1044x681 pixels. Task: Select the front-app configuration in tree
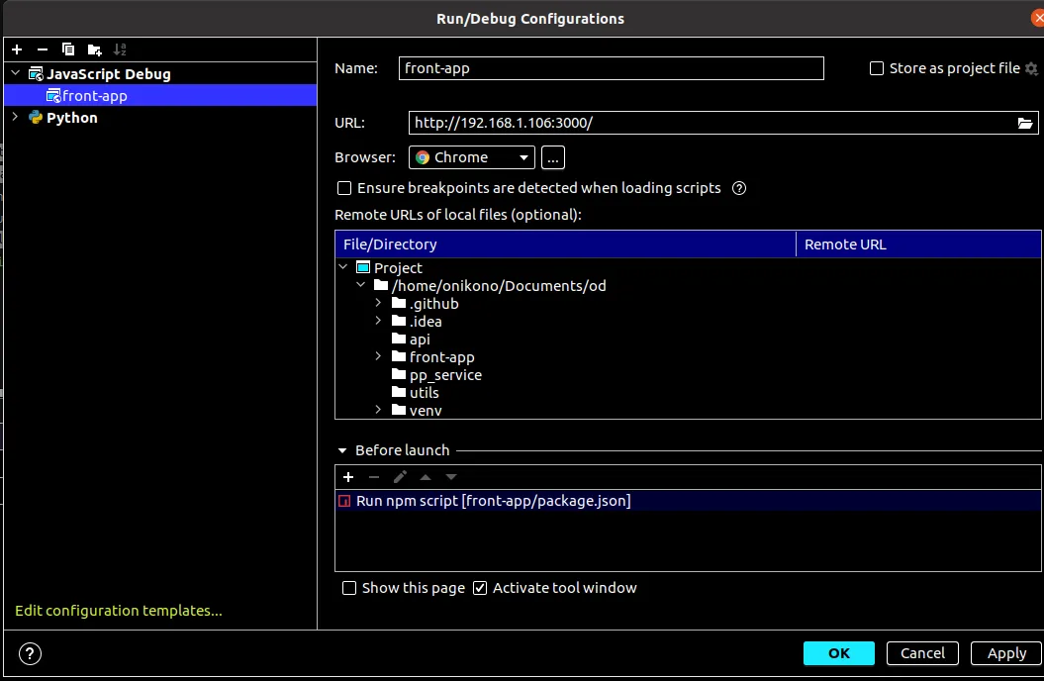pyautogui.click(x=94, y=96)
